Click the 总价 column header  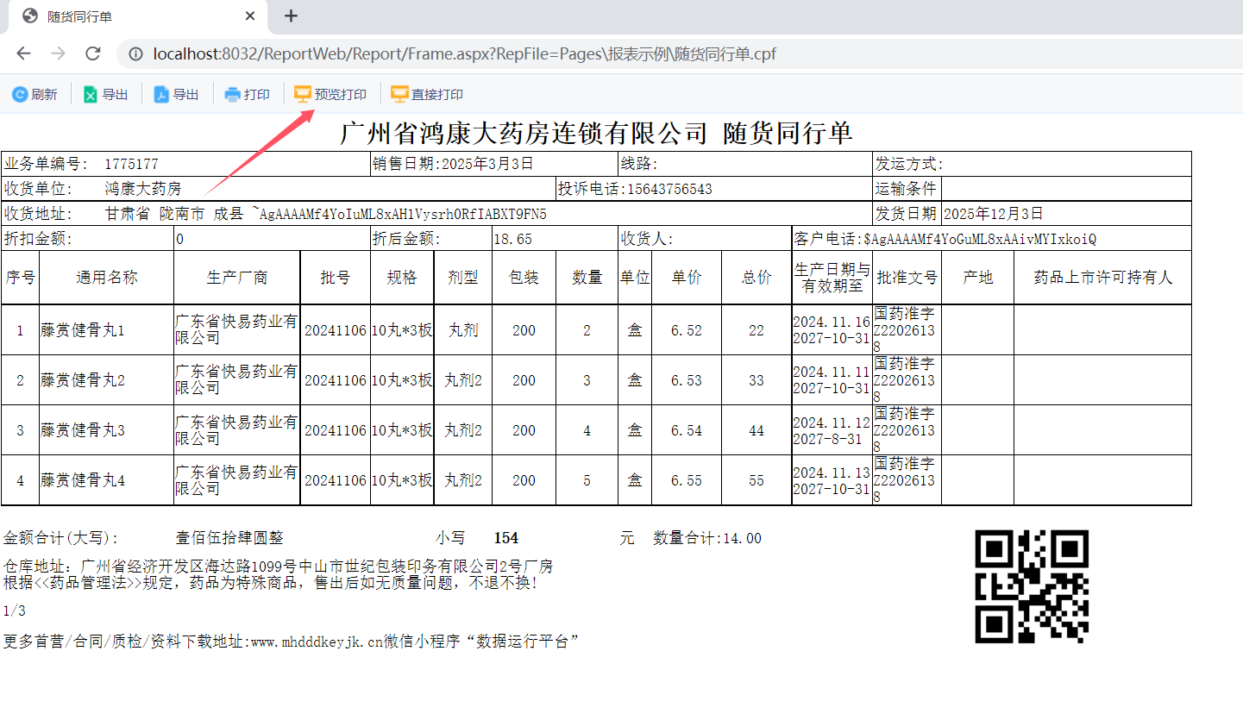pos(756,278)
